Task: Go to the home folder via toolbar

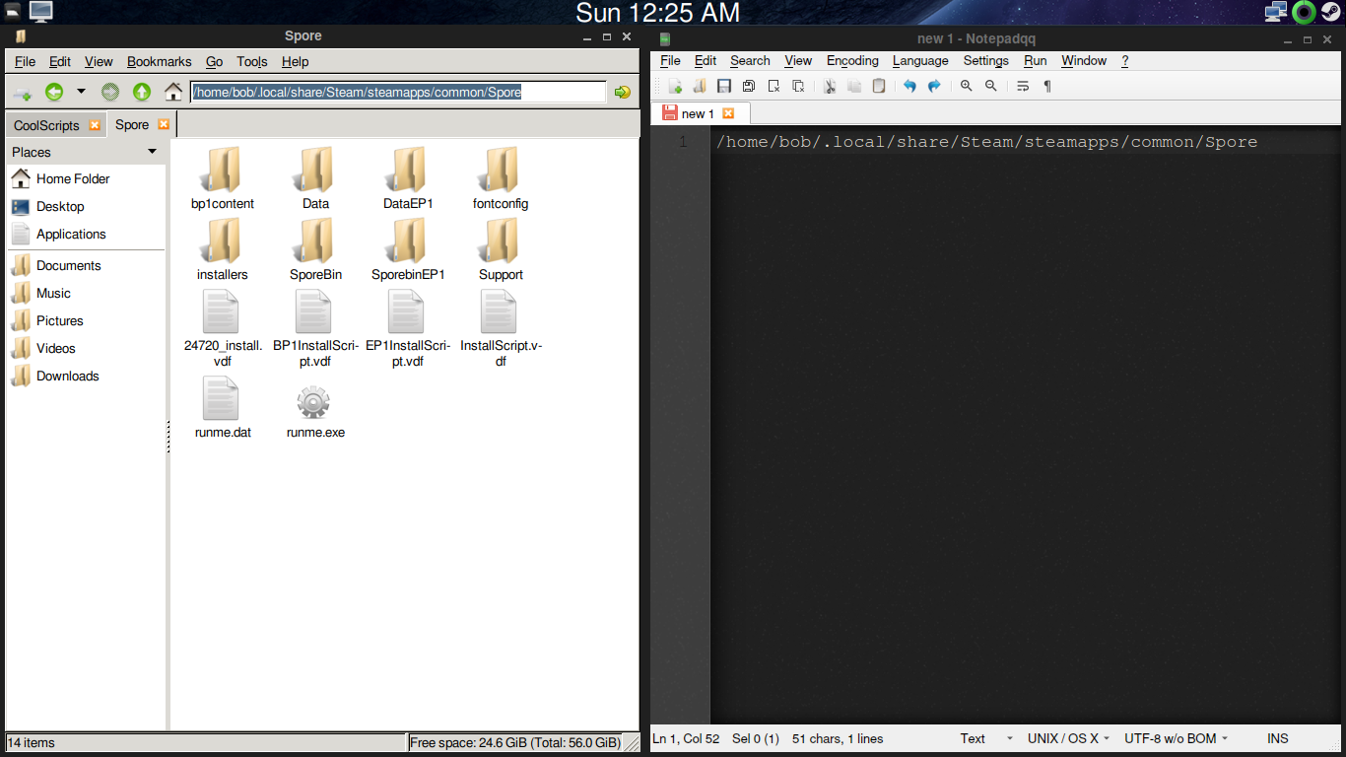Action: 173,92
